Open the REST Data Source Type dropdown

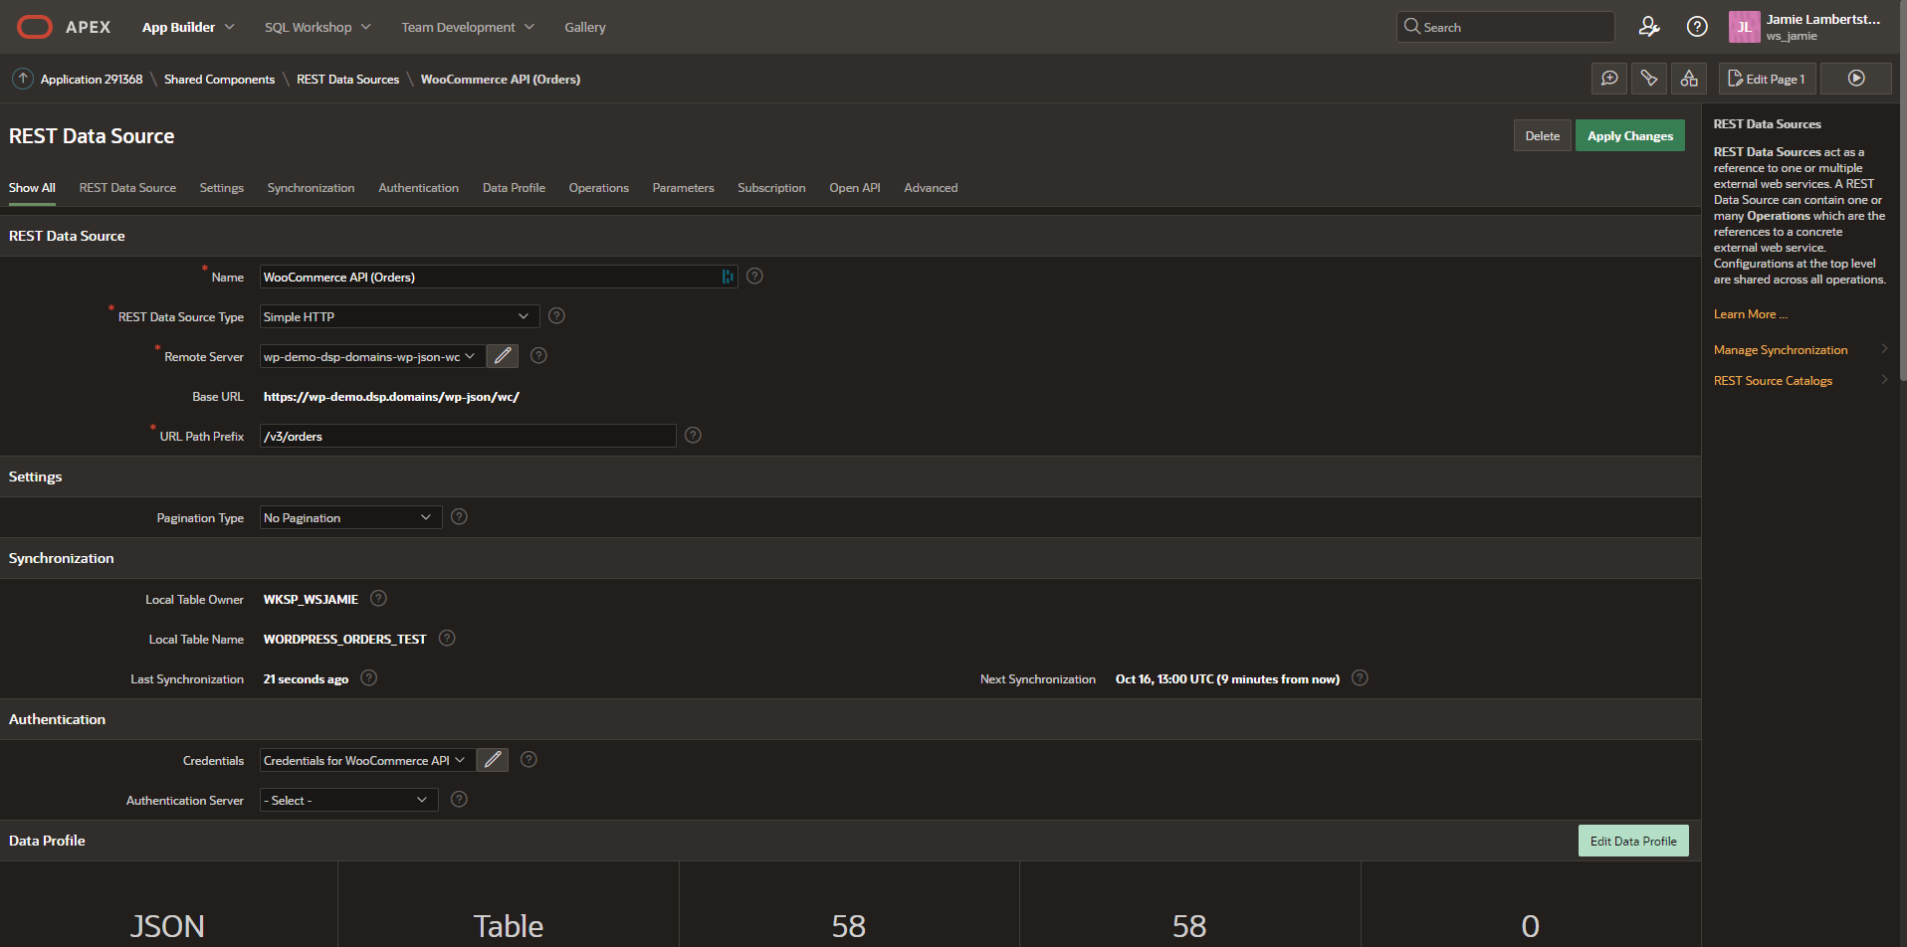(x=399, y=316)
